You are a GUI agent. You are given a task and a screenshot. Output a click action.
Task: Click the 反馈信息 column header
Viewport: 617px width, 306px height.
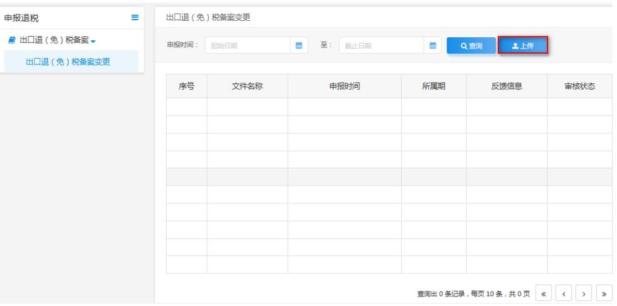pos(507,86)
